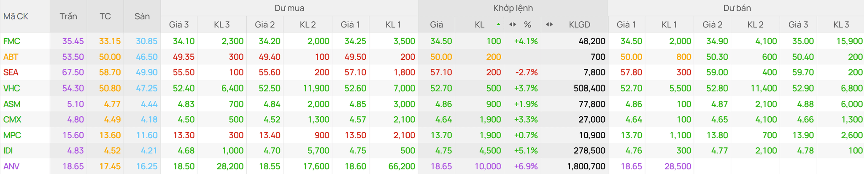Click FMC matched price 34.50 under Khớp lệnh
This screenshot has height=174, width=864.
pos(441,41)
